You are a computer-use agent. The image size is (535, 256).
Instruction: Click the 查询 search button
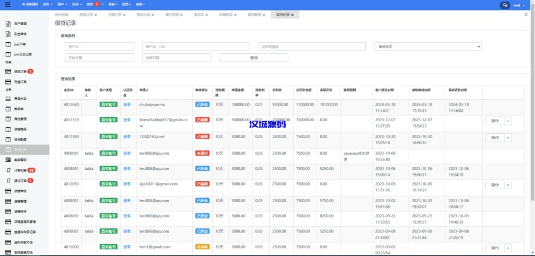pos(254,57)
